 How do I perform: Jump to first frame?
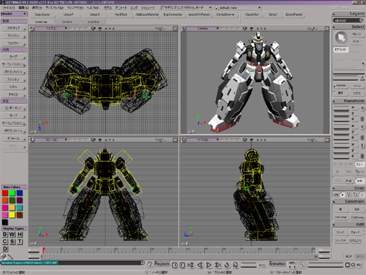[x=191, y=265]
